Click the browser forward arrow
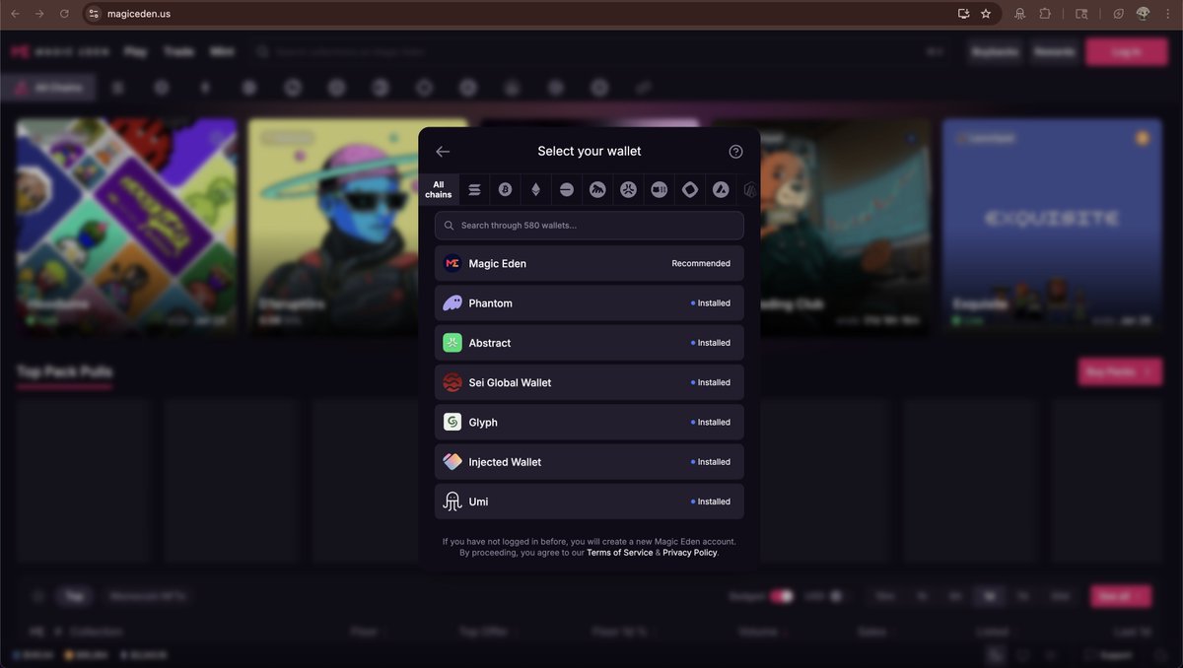The width and height of the screenshot is (1183, 668). click(x=39, y=14)
